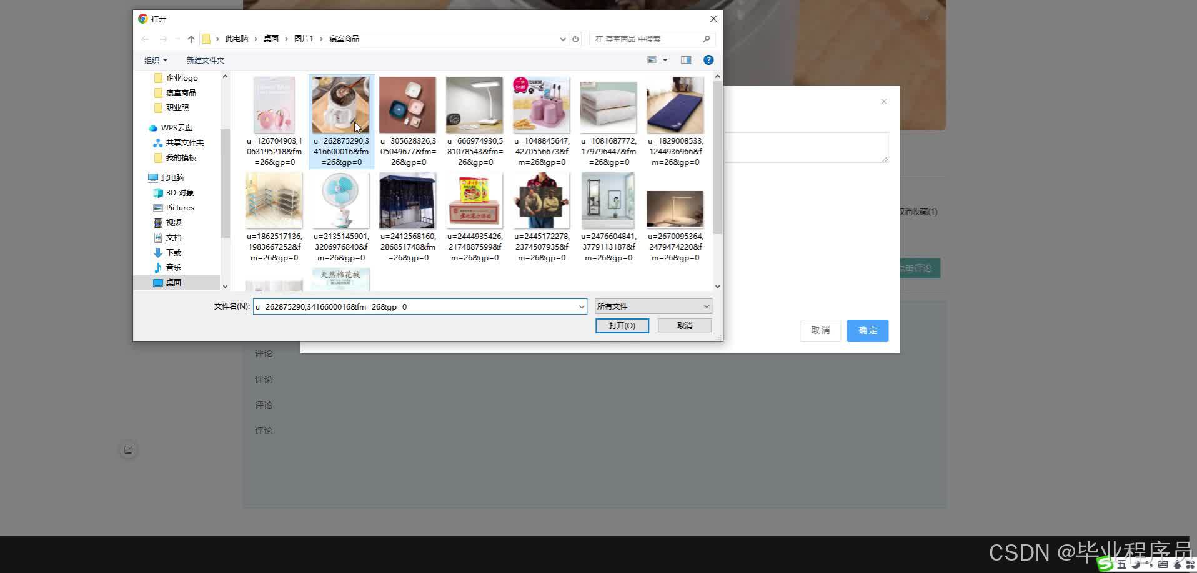This screenshot has height=573, width=1197.
Task: Open view options dropdown arrow
Action: [665, 60]
